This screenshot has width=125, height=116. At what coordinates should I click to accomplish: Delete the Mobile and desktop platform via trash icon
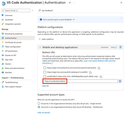[x=121, y=47]
